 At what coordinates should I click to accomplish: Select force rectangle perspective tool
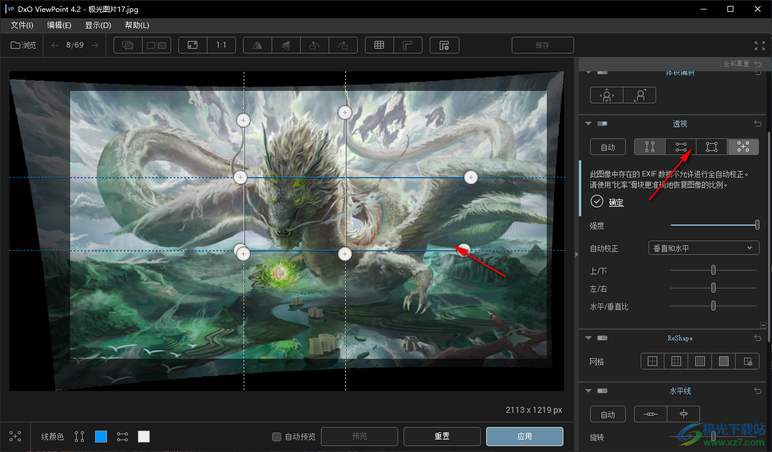coord(712,147)
